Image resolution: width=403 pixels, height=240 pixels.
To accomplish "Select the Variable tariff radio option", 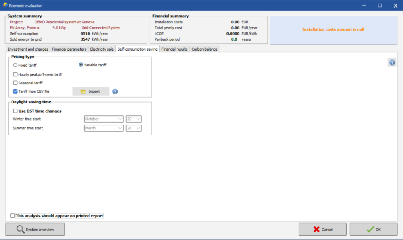I will (81, 65).
